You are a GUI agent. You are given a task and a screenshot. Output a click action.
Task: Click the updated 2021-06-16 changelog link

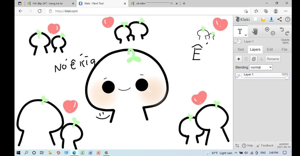(x=284, y=145)
